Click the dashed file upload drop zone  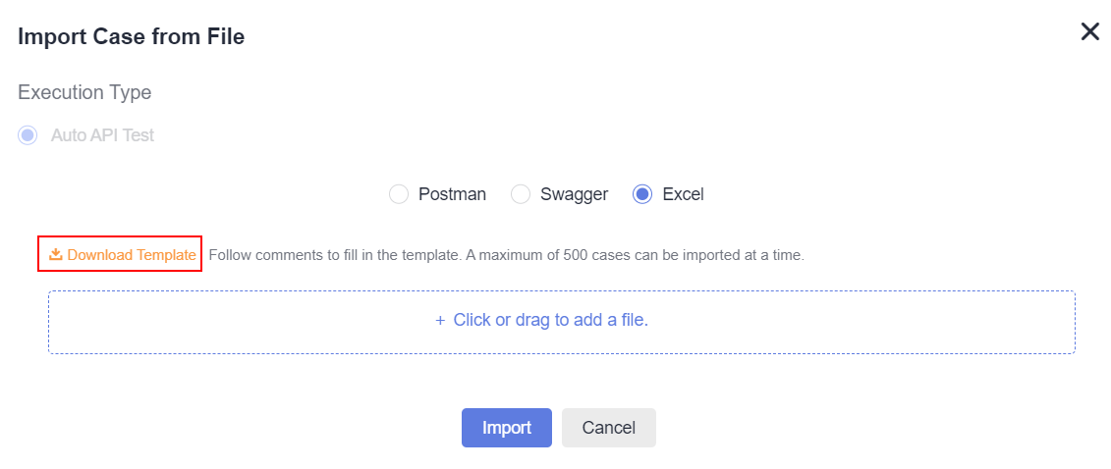(x=562, y=322)
